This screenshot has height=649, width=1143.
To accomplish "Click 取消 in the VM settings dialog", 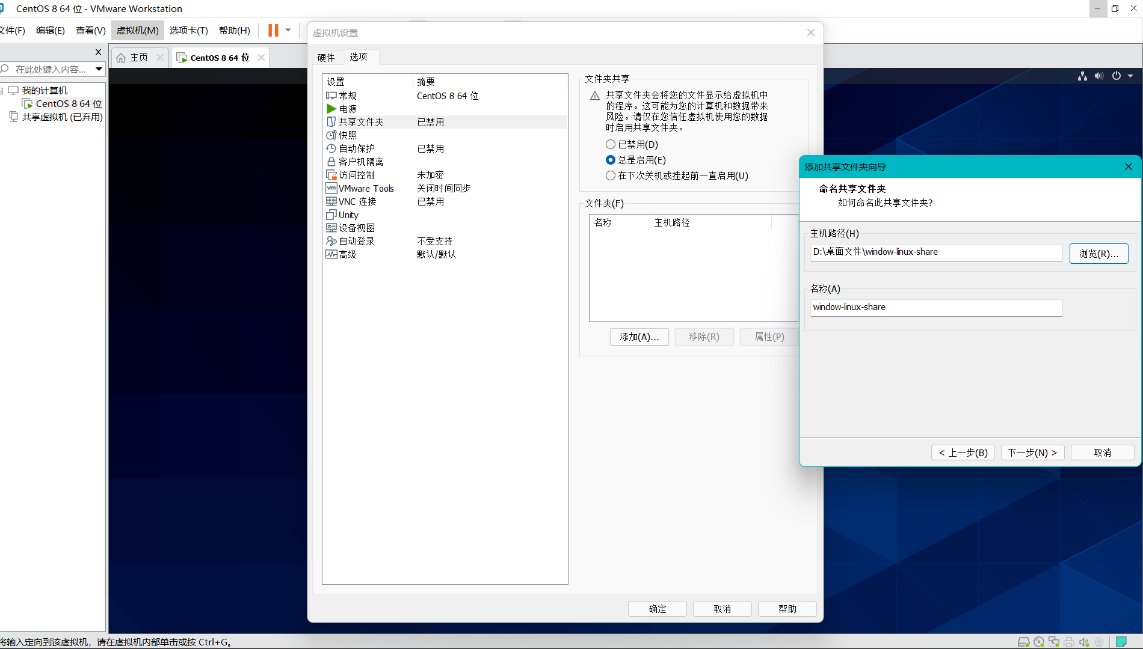I will (722, 609).
